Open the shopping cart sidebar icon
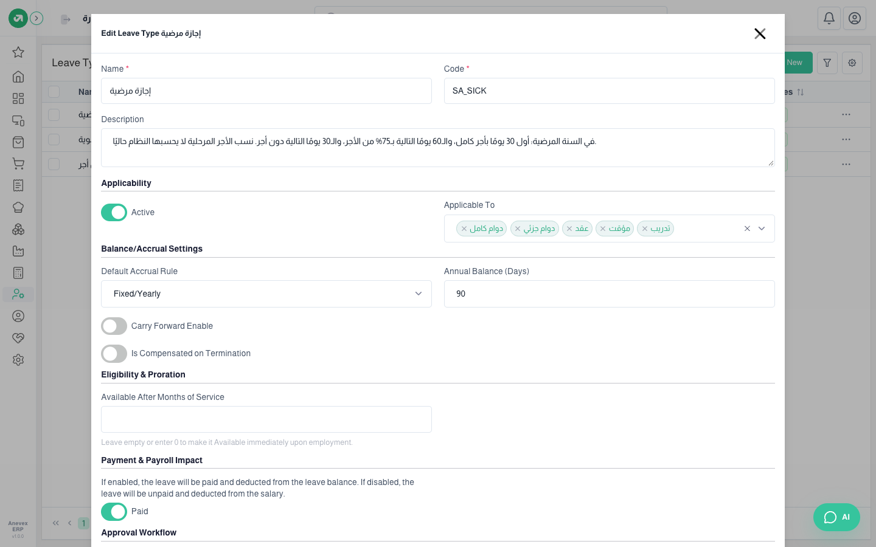The height and width of the screenshot is (547, 876). tap(18, 163)
